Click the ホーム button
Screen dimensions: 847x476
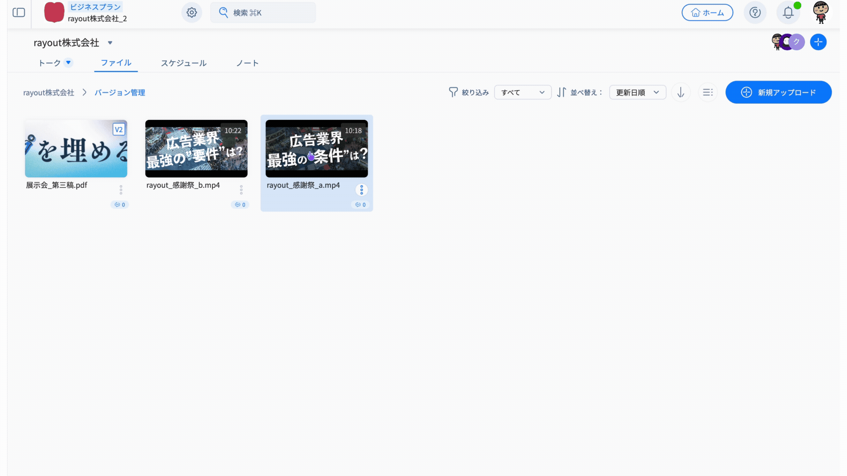[707, 12]
